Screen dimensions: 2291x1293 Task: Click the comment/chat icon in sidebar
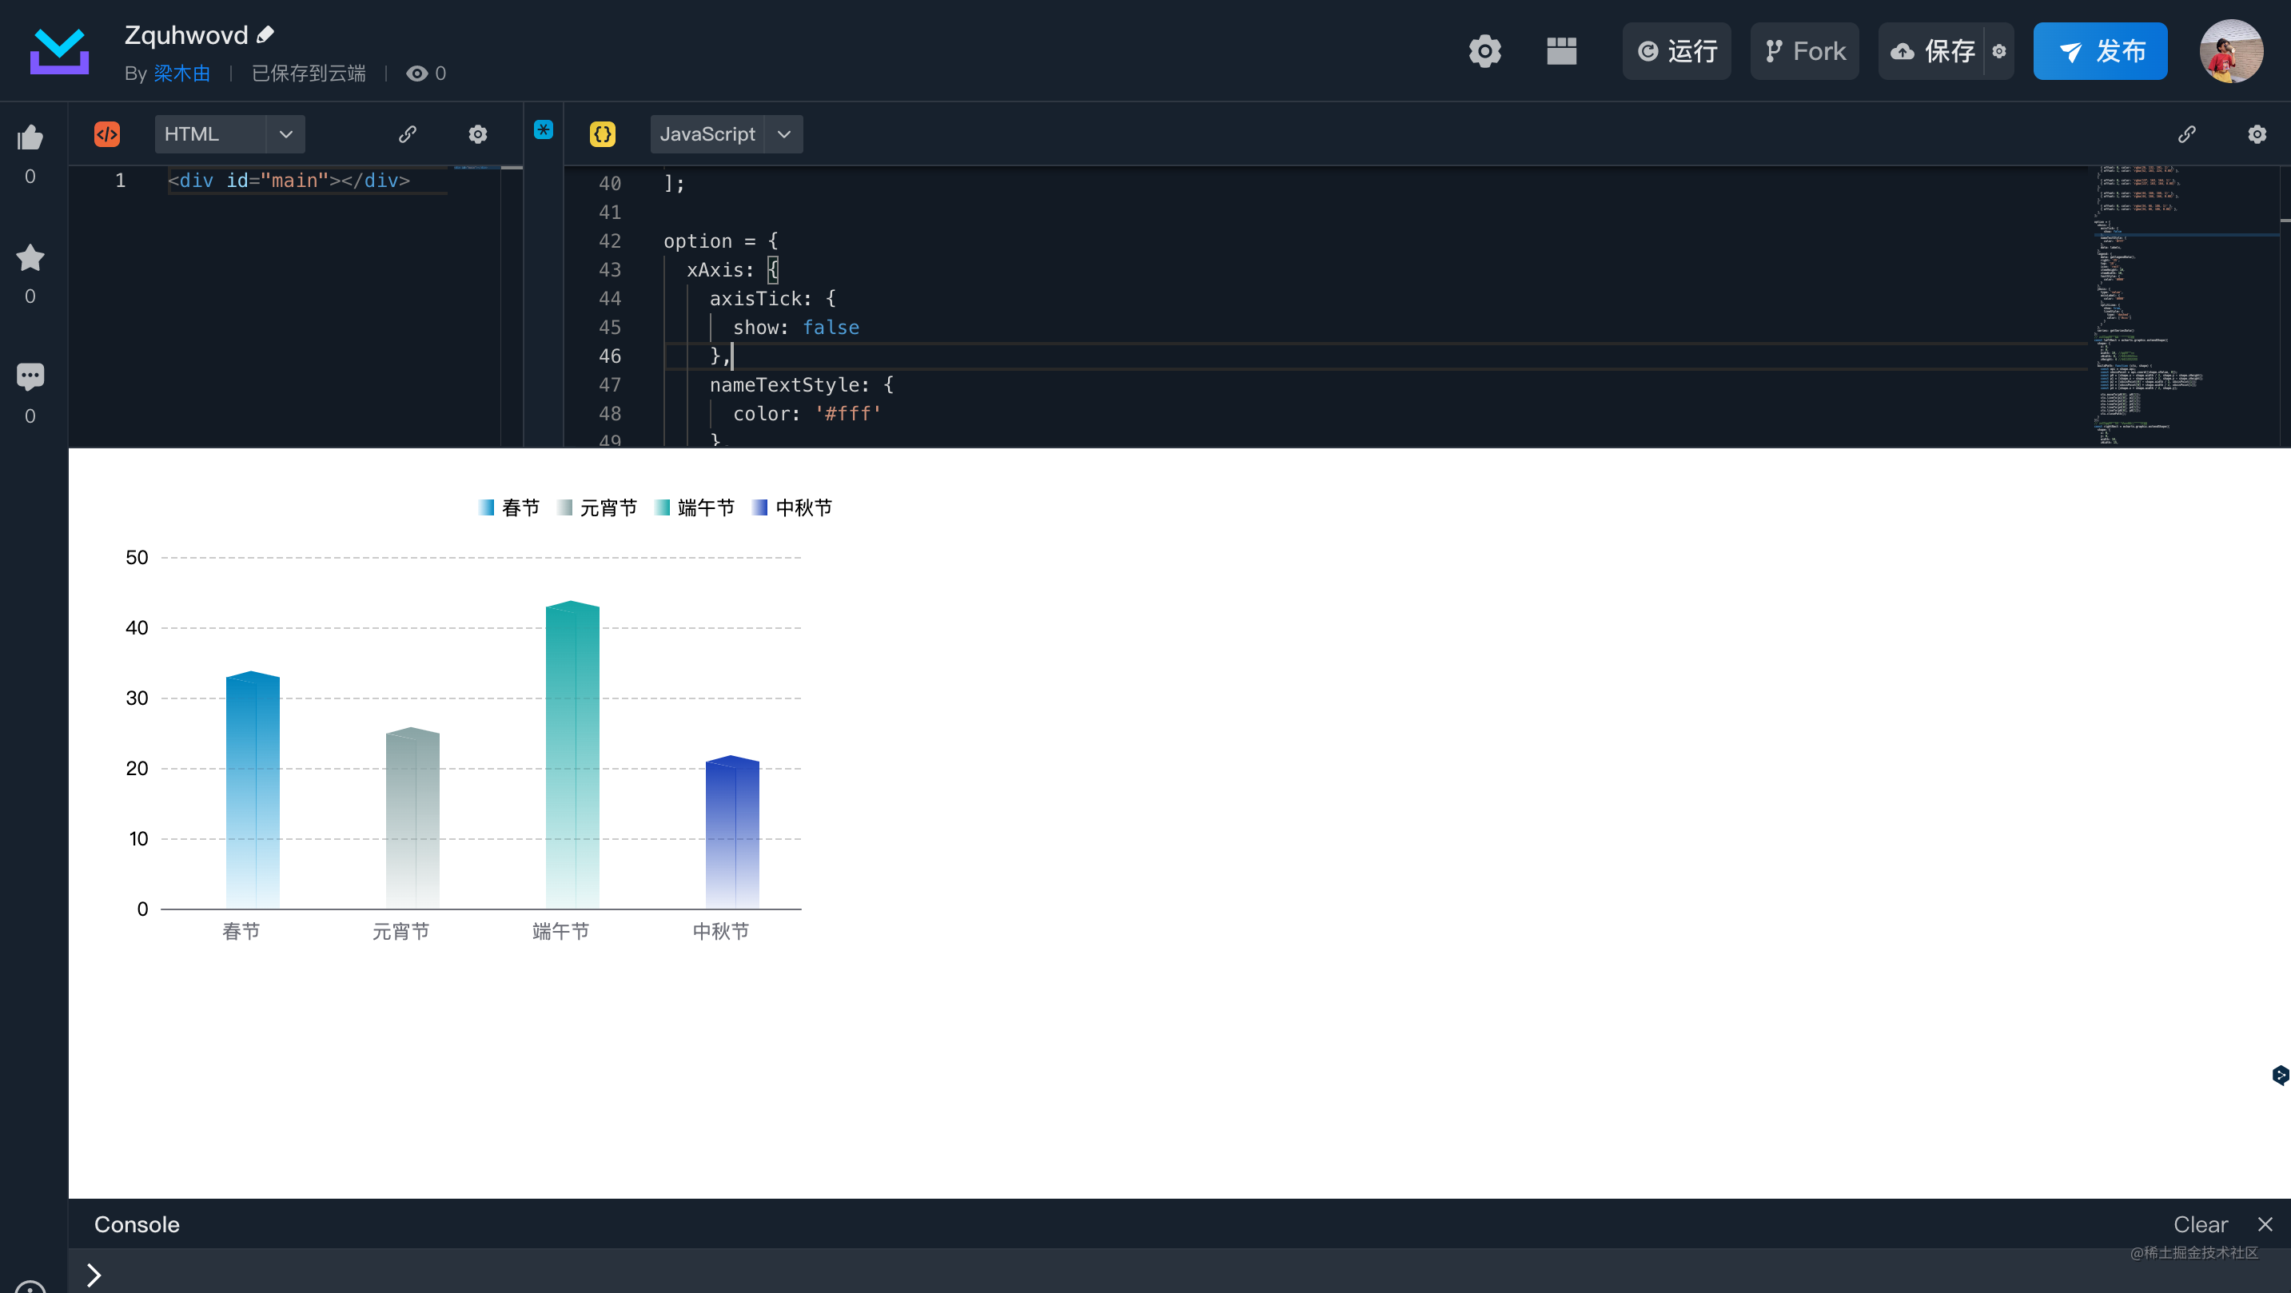[31, 376]
